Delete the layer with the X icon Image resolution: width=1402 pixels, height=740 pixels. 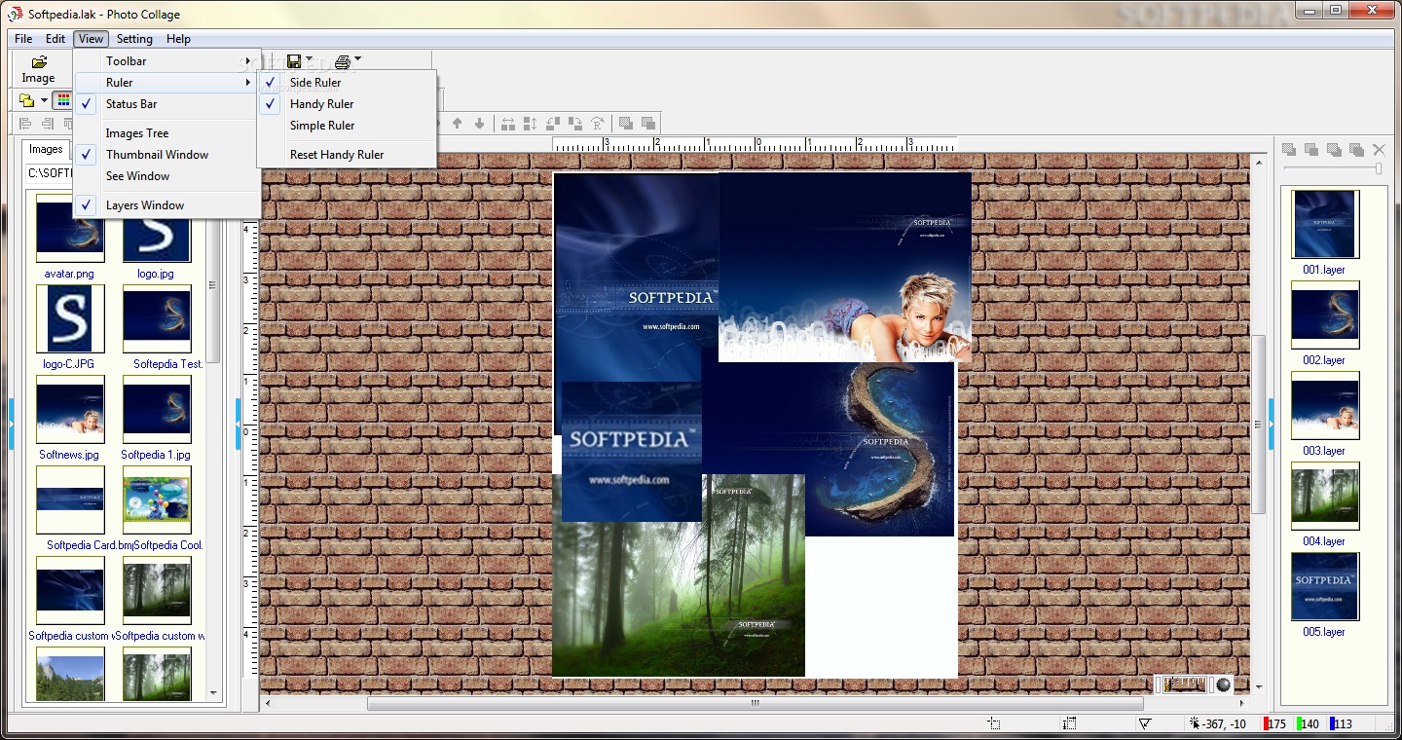click(1379, 149)
